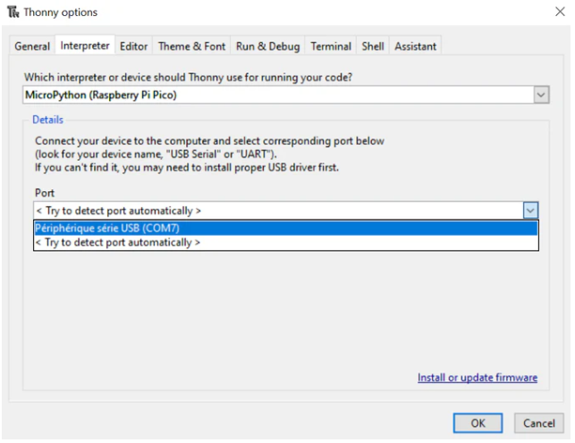Choose Try to detect port automatically in list

[286, 242]
